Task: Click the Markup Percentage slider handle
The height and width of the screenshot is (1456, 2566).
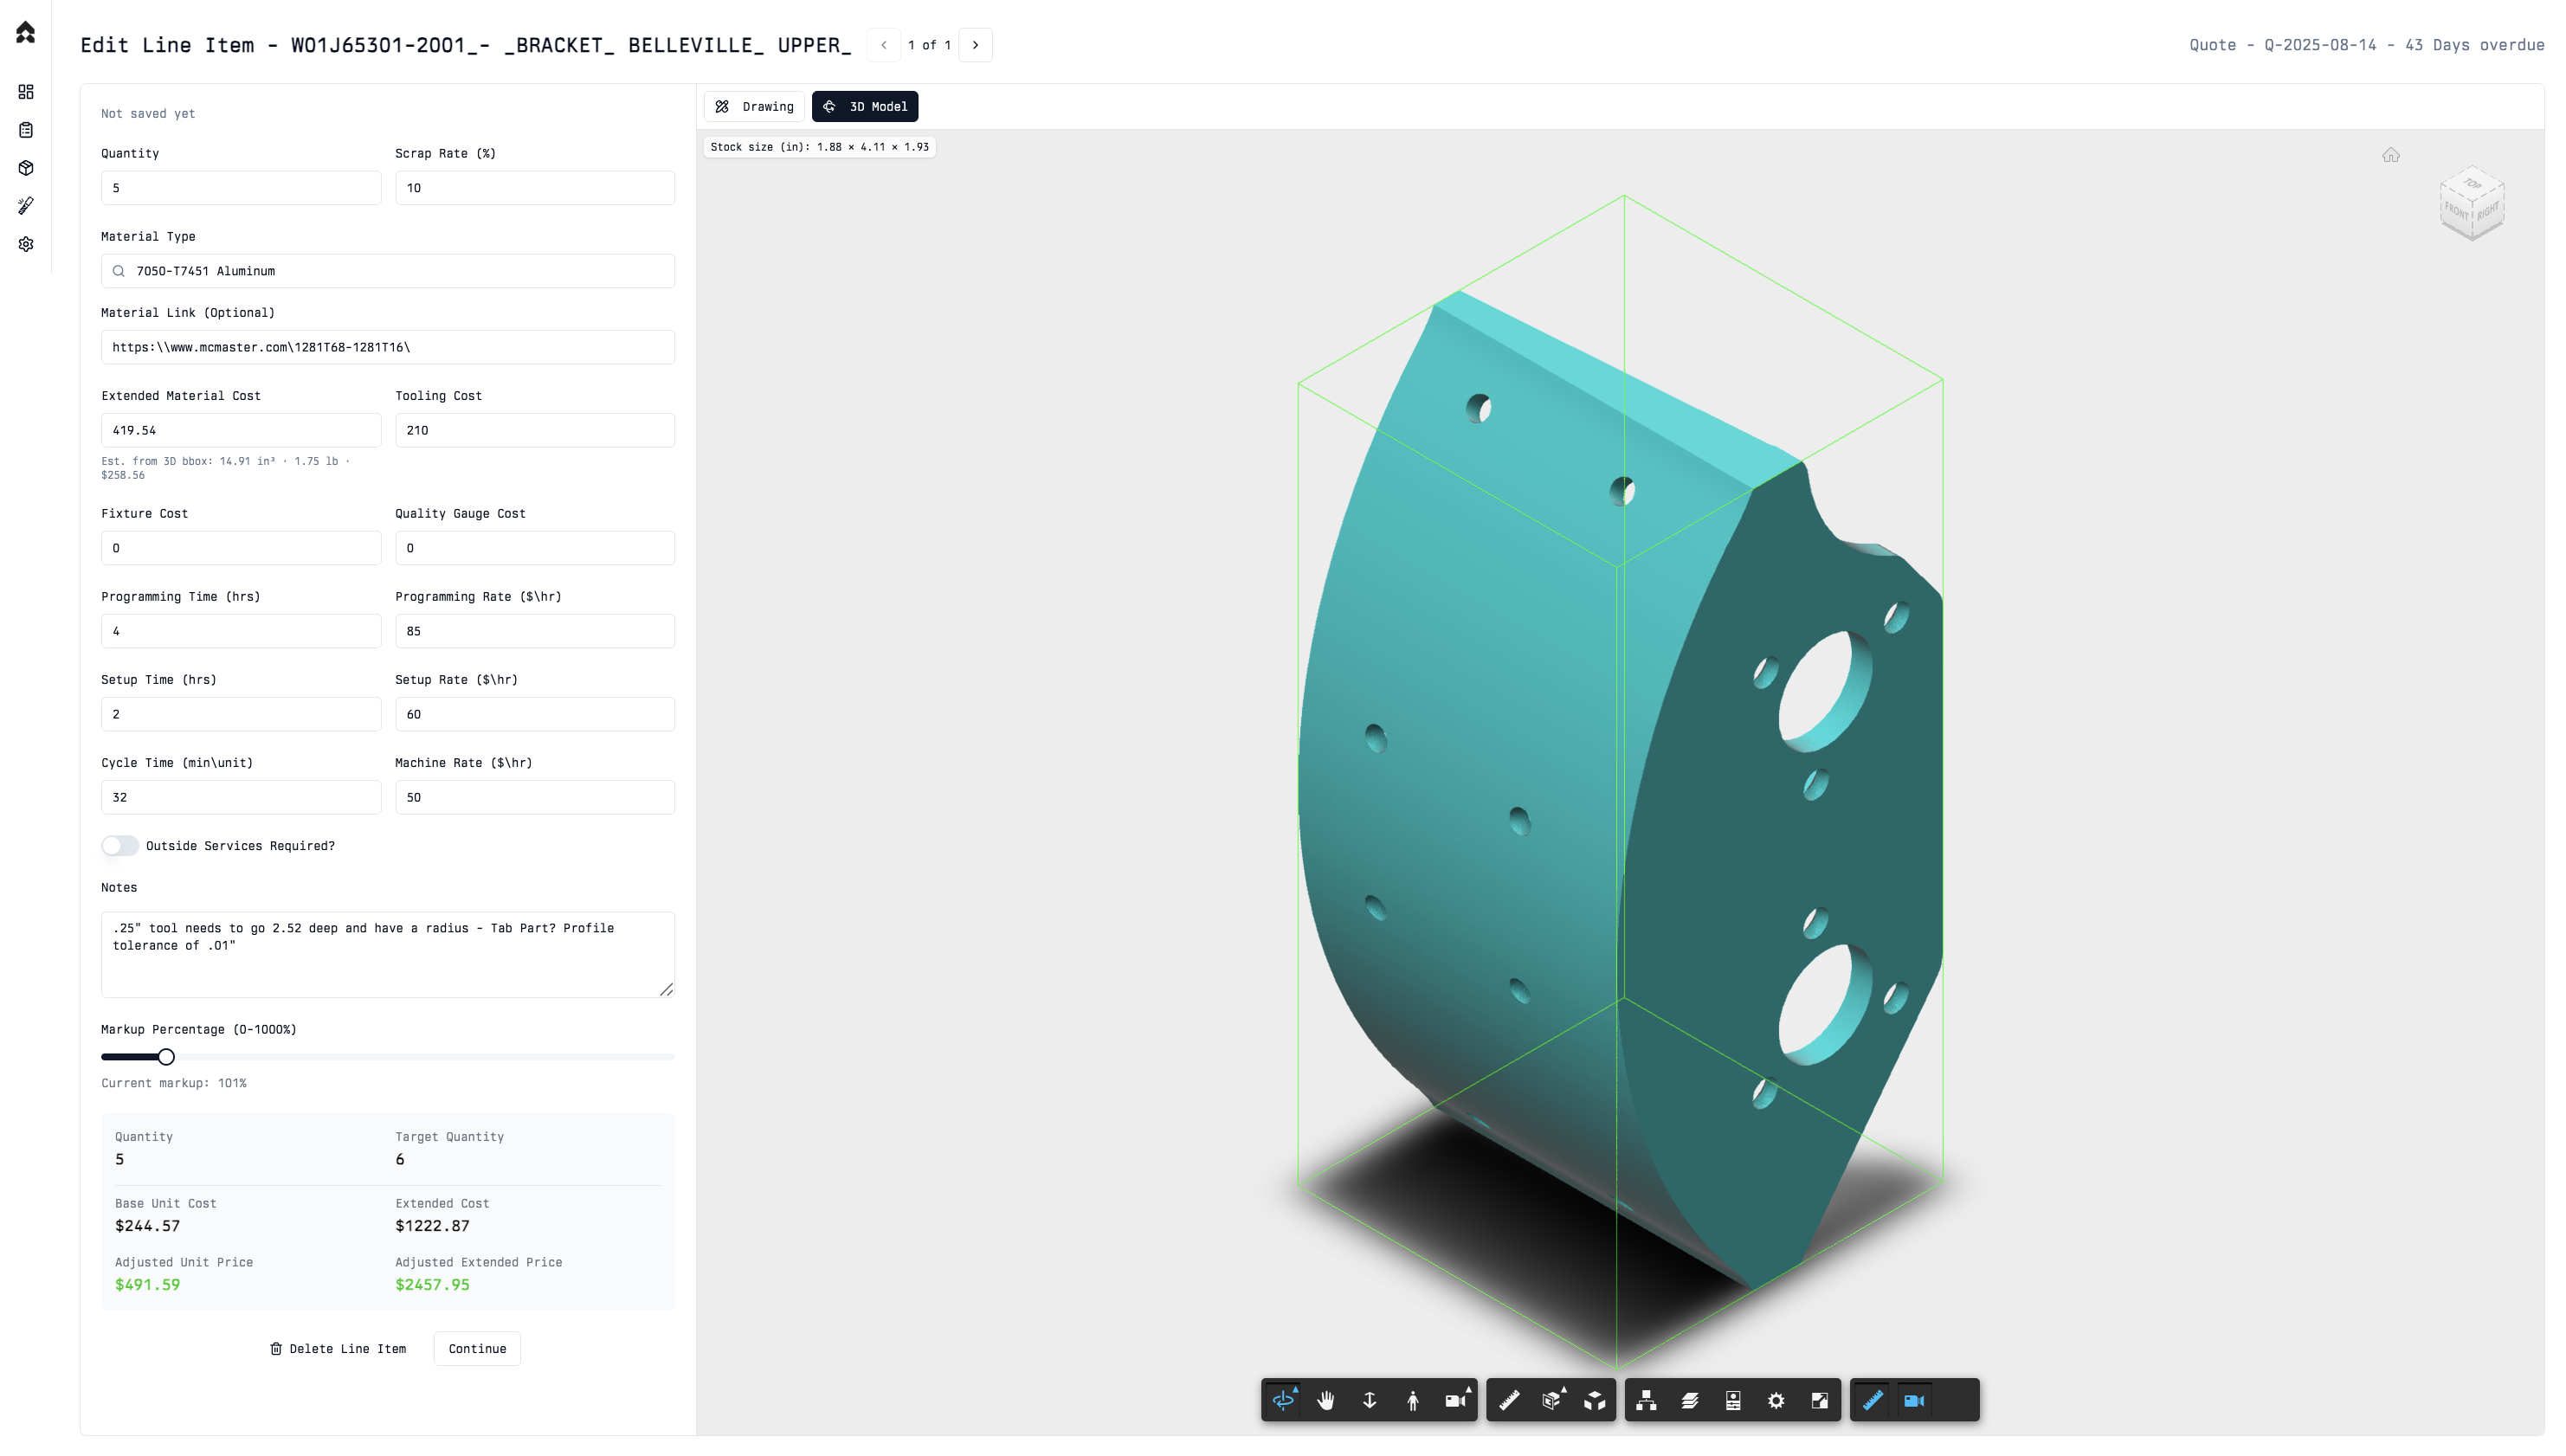Action: (166, 1057)
